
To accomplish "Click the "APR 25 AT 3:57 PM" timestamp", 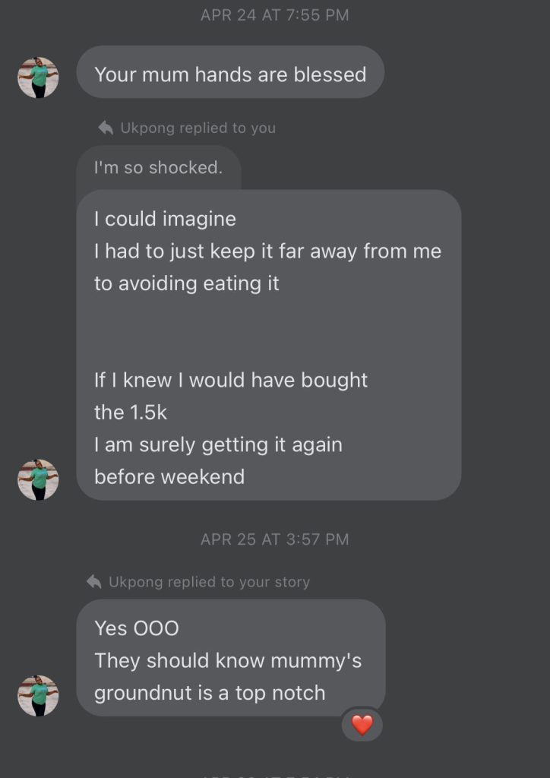I will point(274,539).
